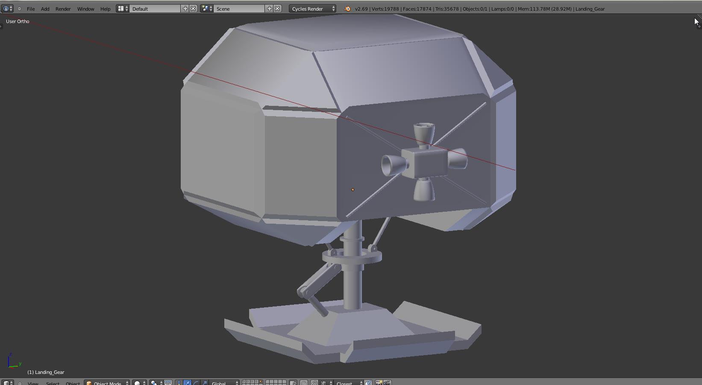Image resolution: width=702 pixels, height=385 pixels.
Task: Click the Blender logo icon
Action: pyautogui.click(x=347, y=9)
